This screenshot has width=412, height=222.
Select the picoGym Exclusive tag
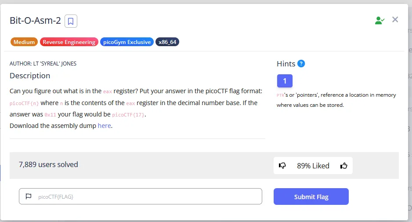[x=127, y=42]
